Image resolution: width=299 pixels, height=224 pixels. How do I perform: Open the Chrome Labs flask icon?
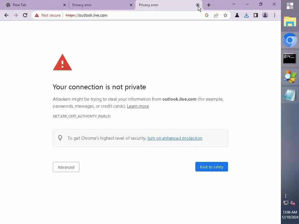(x=237, y=15)
